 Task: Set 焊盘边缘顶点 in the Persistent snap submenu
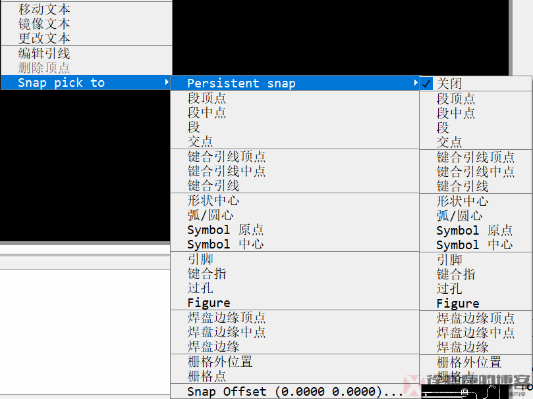476,318
